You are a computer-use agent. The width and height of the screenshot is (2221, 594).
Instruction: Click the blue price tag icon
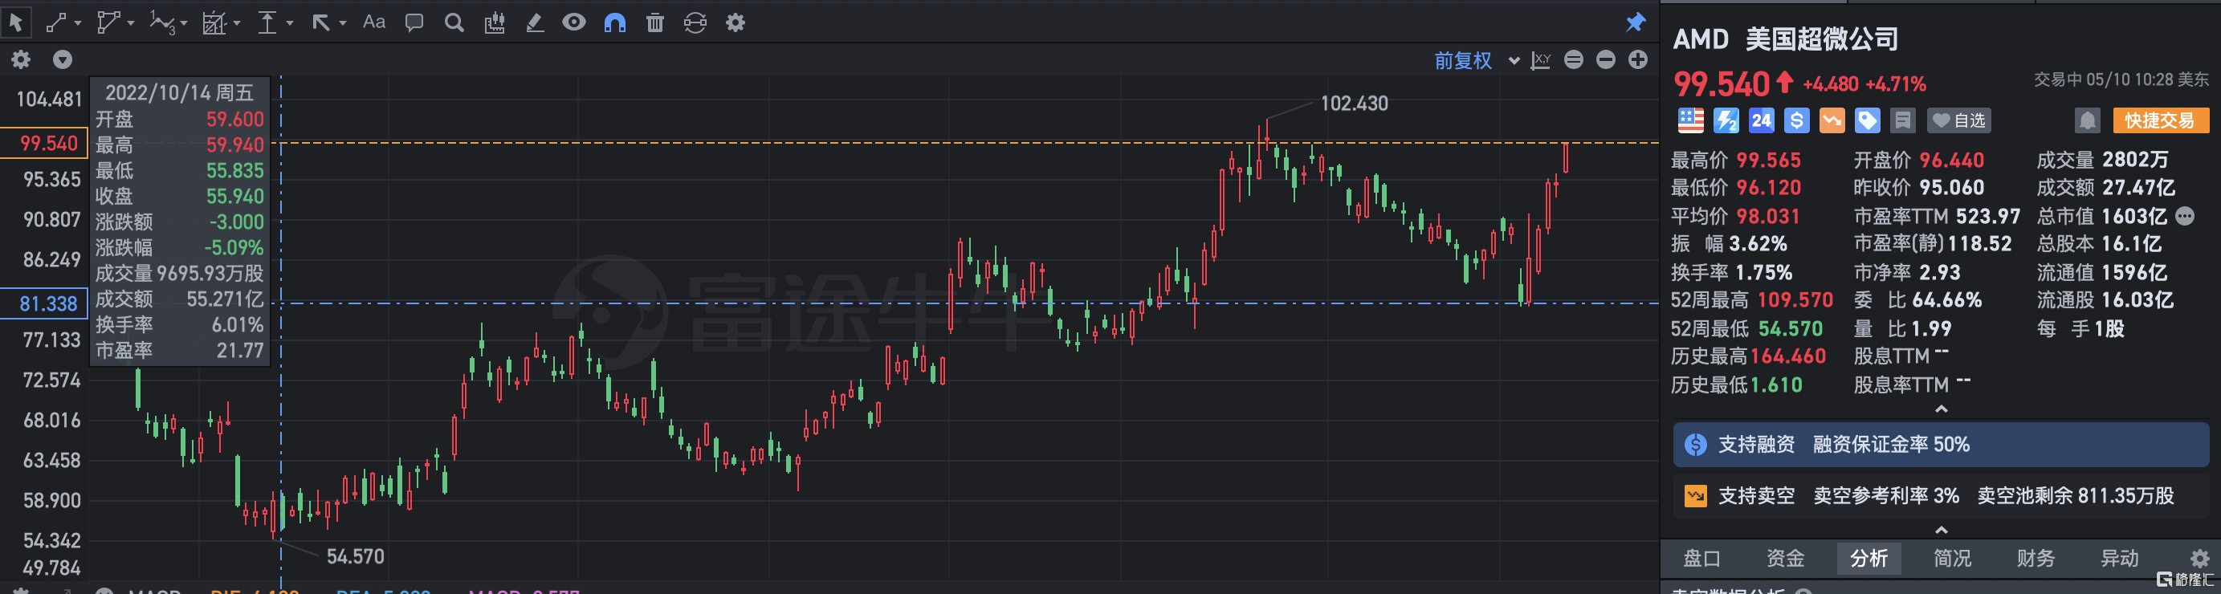(1868, 120)
